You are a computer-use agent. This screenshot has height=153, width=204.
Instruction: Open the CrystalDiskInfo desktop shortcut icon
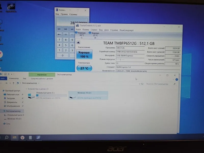coord(11,8)
